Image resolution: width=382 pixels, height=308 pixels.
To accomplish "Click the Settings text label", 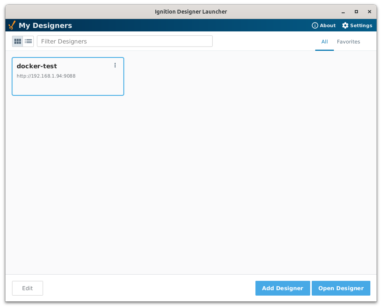I will (361, 26).
